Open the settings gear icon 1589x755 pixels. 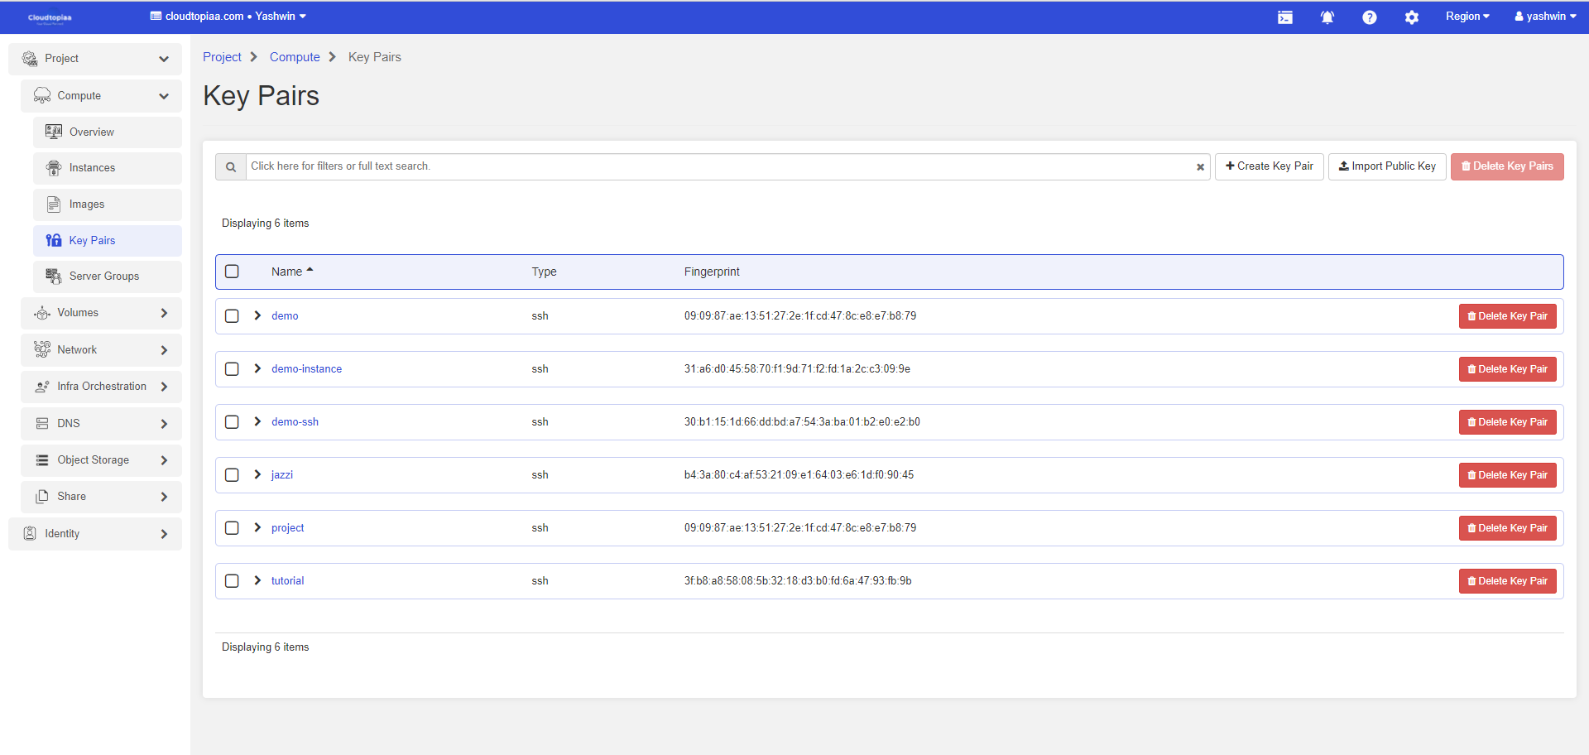pyautogui.click(x=1411, y=17)
